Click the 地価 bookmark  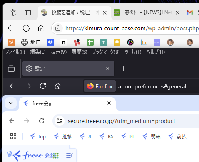[31, 42]
